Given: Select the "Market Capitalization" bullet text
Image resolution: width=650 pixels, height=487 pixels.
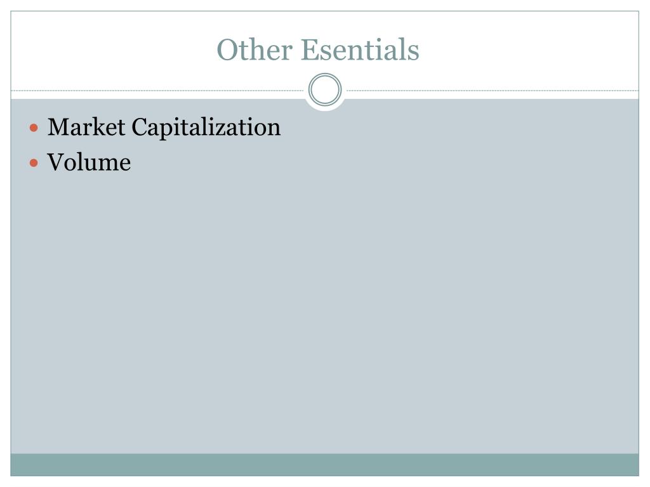Looking at the screenshot, I should click(164, 127).
